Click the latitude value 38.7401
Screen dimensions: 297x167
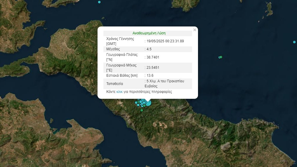click(153, 57)
